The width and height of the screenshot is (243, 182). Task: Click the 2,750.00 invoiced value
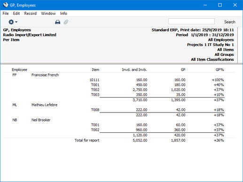pos(140,90)
